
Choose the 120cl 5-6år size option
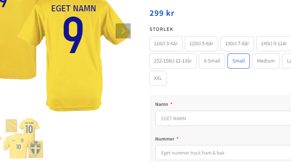point(201,44)
